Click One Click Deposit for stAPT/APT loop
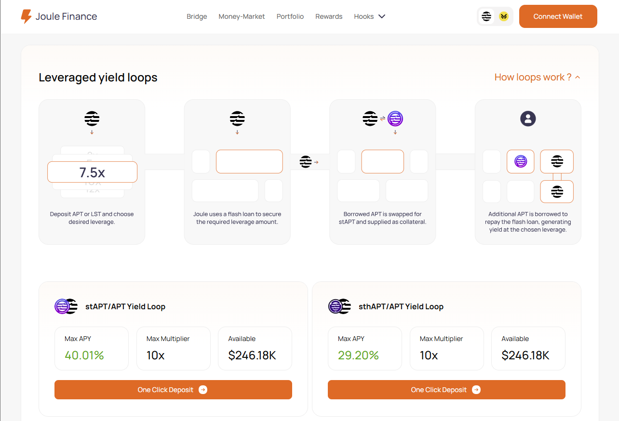Viewport: 619px width, 421px height. 173,390
